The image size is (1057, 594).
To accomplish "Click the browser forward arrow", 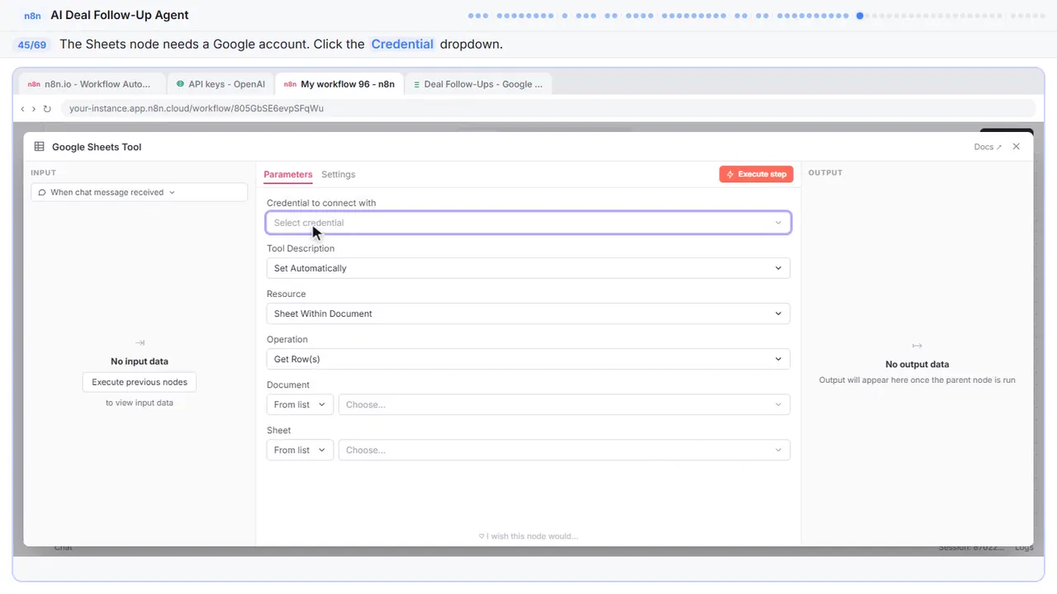I will pyautogui.click(x=34, y=108).
